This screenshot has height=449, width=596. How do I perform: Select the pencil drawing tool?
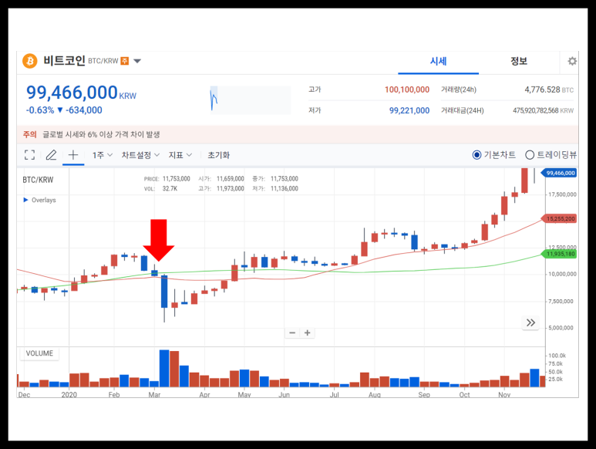coord(52,155)
